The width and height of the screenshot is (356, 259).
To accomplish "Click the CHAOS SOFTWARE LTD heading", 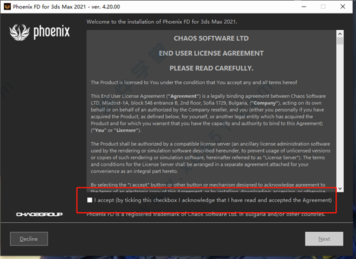I will (211, 39).
